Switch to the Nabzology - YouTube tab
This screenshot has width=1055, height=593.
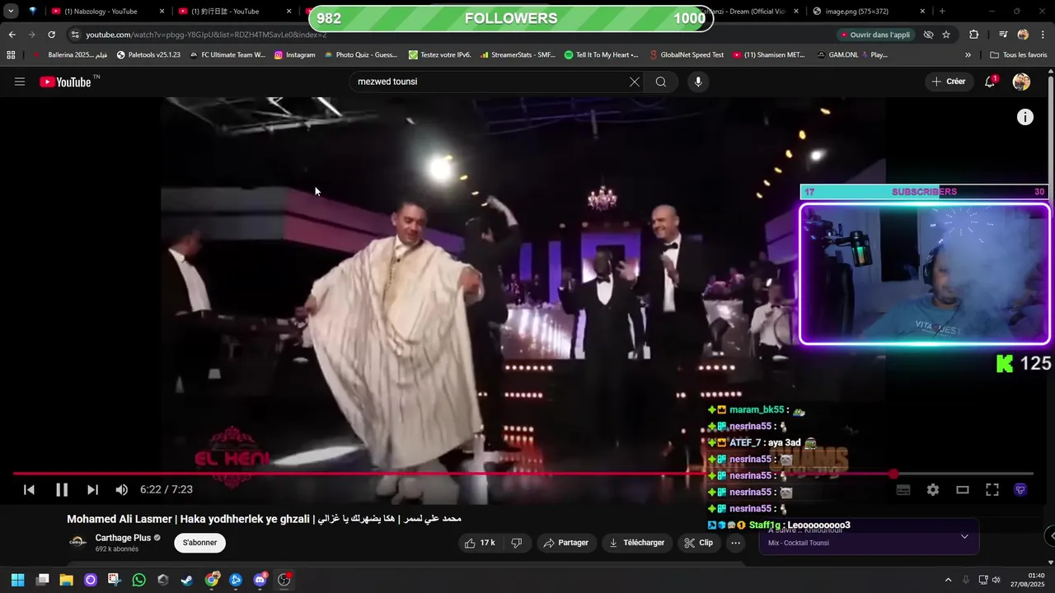click(x=105, y=12)
